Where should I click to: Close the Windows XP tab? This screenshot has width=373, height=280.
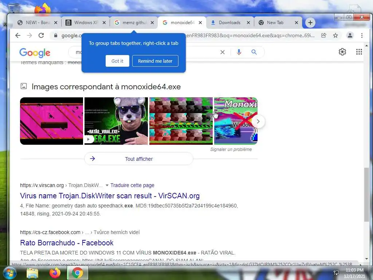pos(104,23)
